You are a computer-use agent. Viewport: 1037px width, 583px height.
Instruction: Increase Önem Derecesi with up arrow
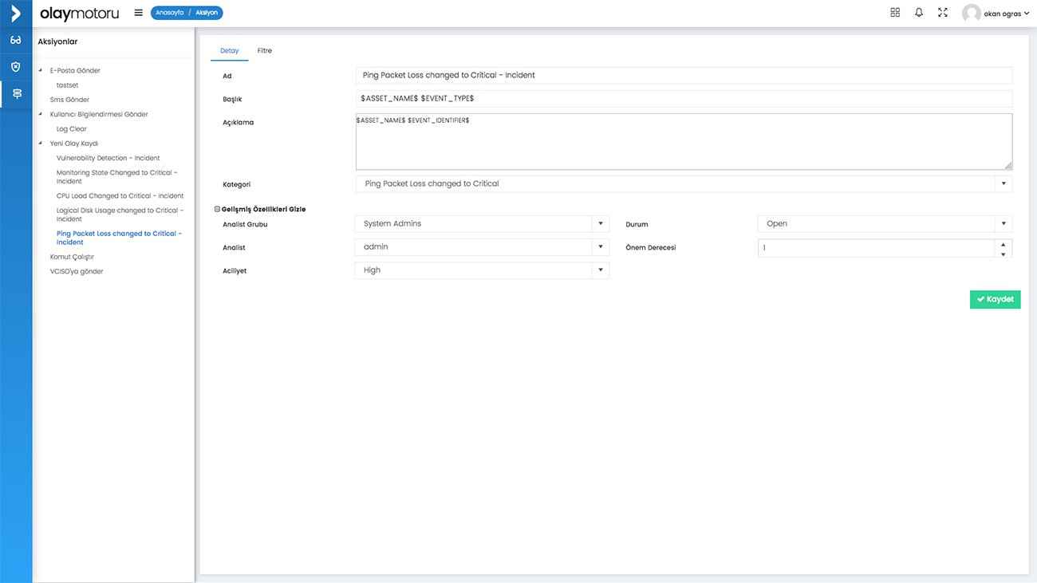1003,244
